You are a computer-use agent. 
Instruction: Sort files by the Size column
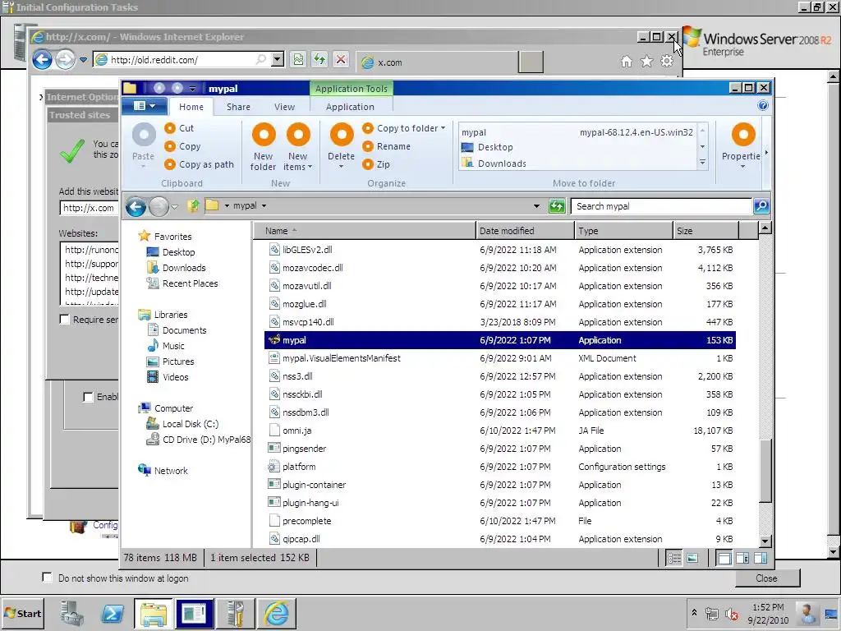[705, 231]
